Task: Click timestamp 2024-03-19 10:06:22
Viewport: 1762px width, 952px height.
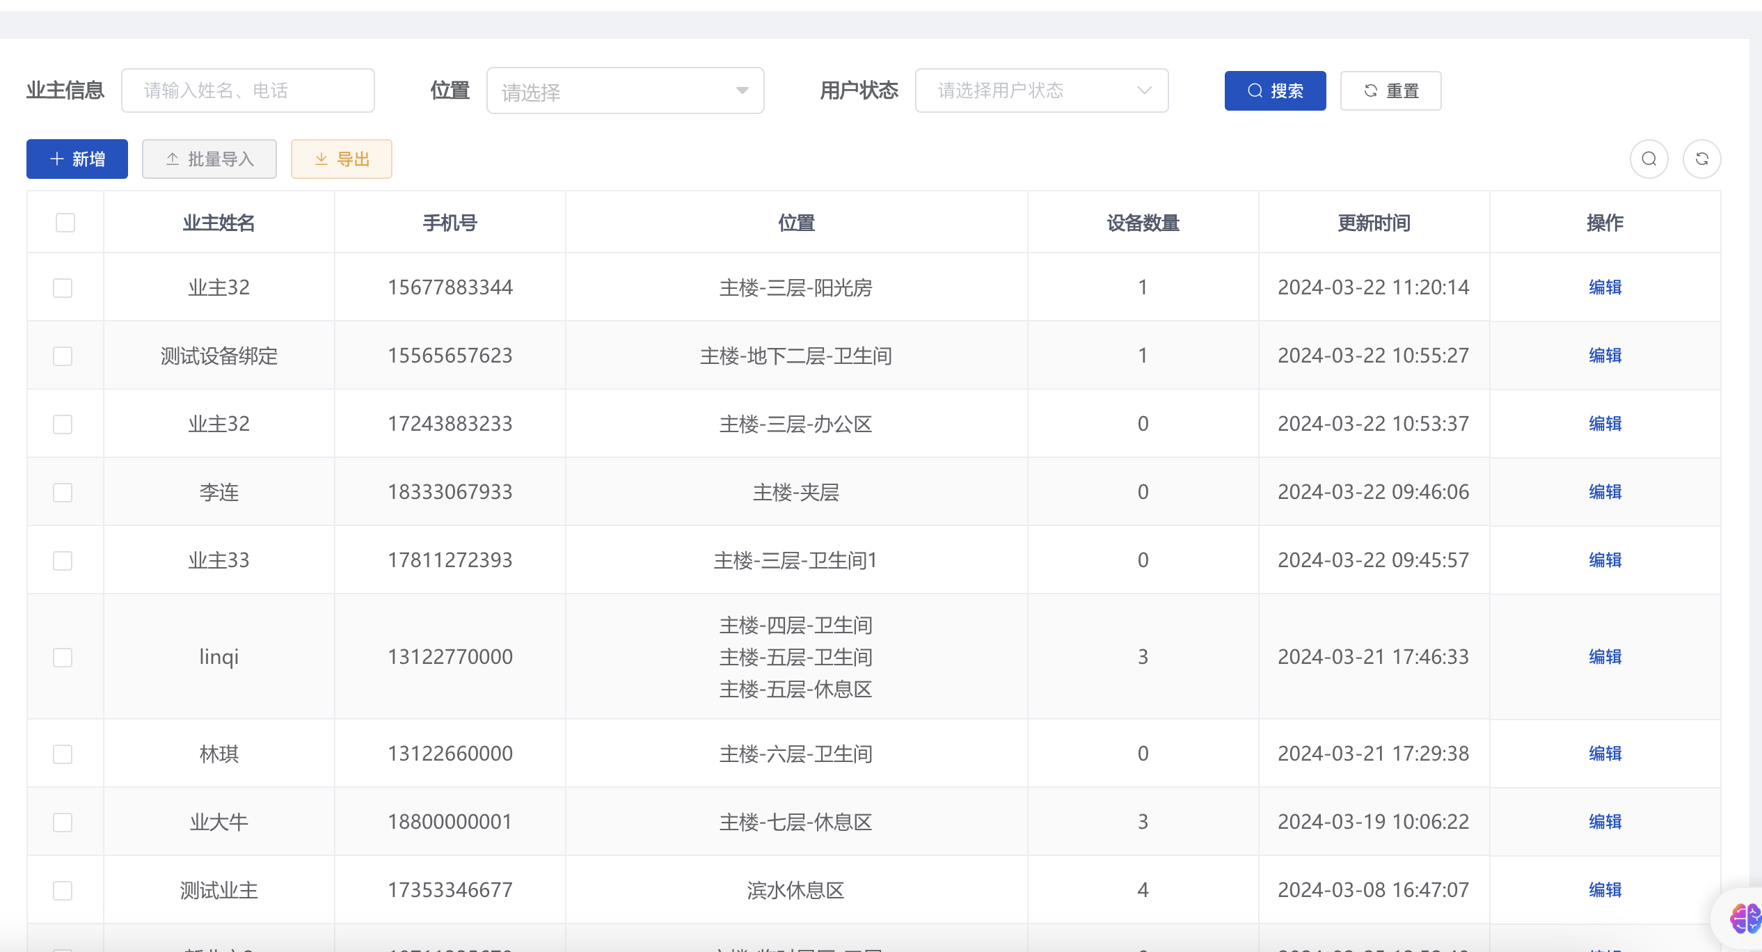Action: coord(1374,822)
